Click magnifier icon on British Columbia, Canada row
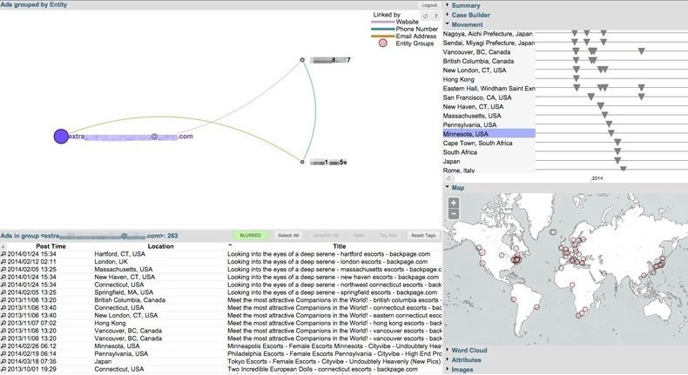688x375 pixels. [3, 300]
